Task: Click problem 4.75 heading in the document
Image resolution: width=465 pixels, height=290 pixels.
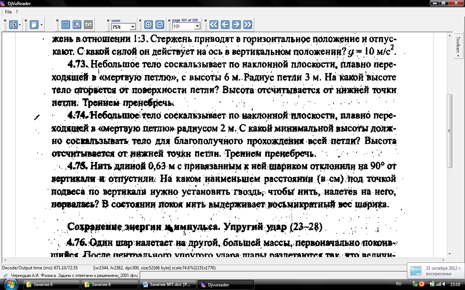Action: coord(78,166)
